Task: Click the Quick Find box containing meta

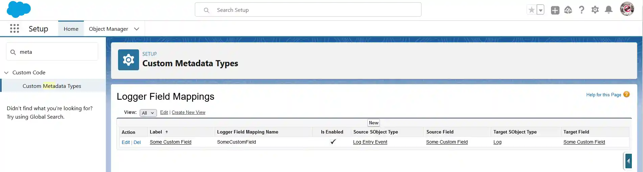Action: [52, 52]
